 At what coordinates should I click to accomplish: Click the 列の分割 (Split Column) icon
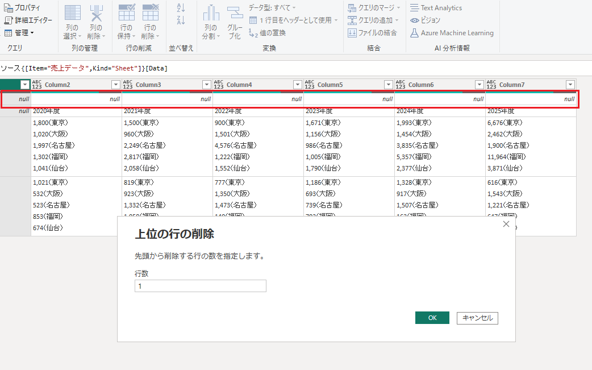[x=211, y=14]
